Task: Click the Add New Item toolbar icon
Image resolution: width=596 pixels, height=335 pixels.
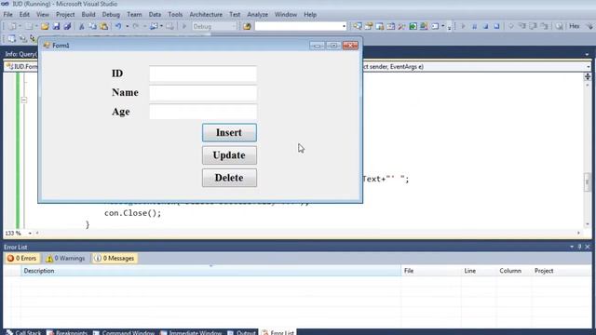Action: click(x=29, y=26)
